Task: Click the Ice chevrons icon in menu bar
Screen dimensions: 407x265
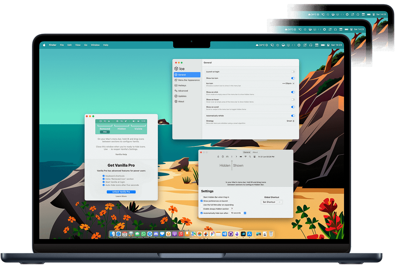Action: point(294,45)
